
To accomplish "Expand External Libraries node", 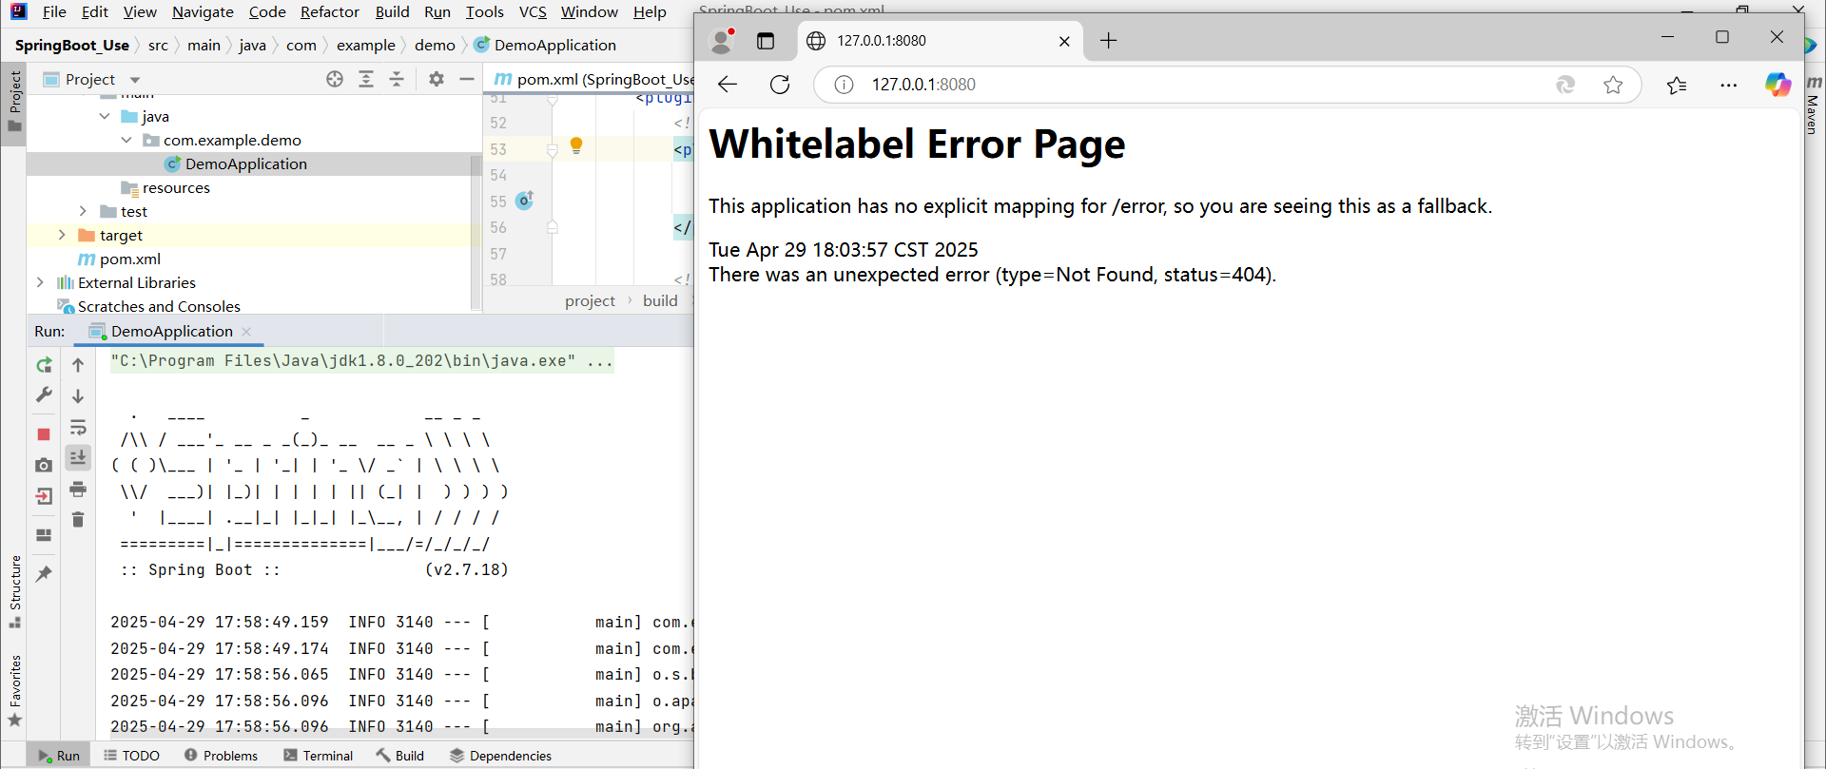I will coord(40,282).
